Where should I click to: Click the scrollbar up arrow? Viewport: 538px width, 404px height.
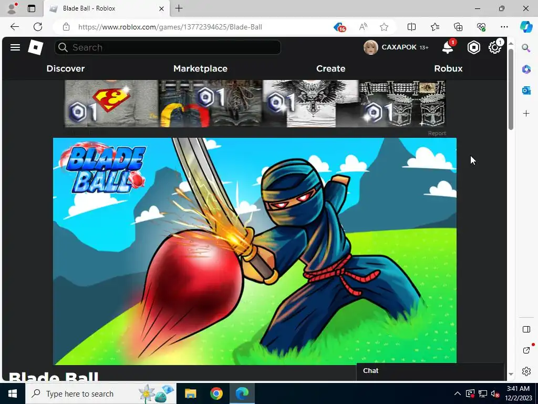(511, 43)
